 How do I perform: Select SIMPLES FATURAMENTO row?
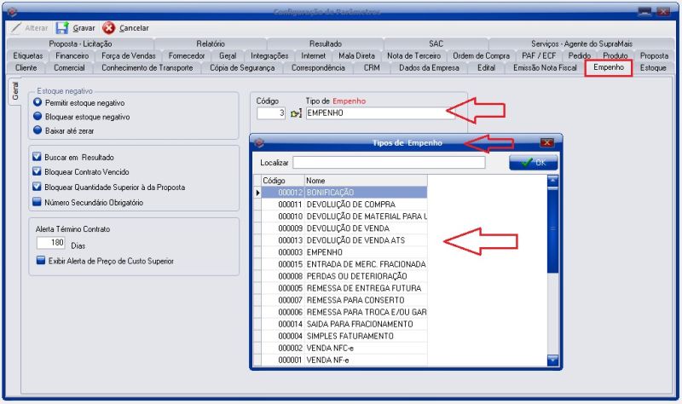coord(344,336)
